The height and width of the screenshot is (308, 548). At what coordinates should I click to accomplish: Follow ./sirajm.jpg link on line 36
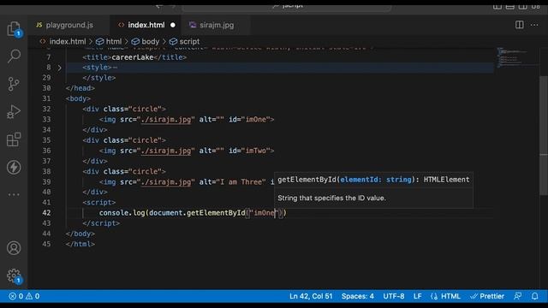[x=166, y=151]
